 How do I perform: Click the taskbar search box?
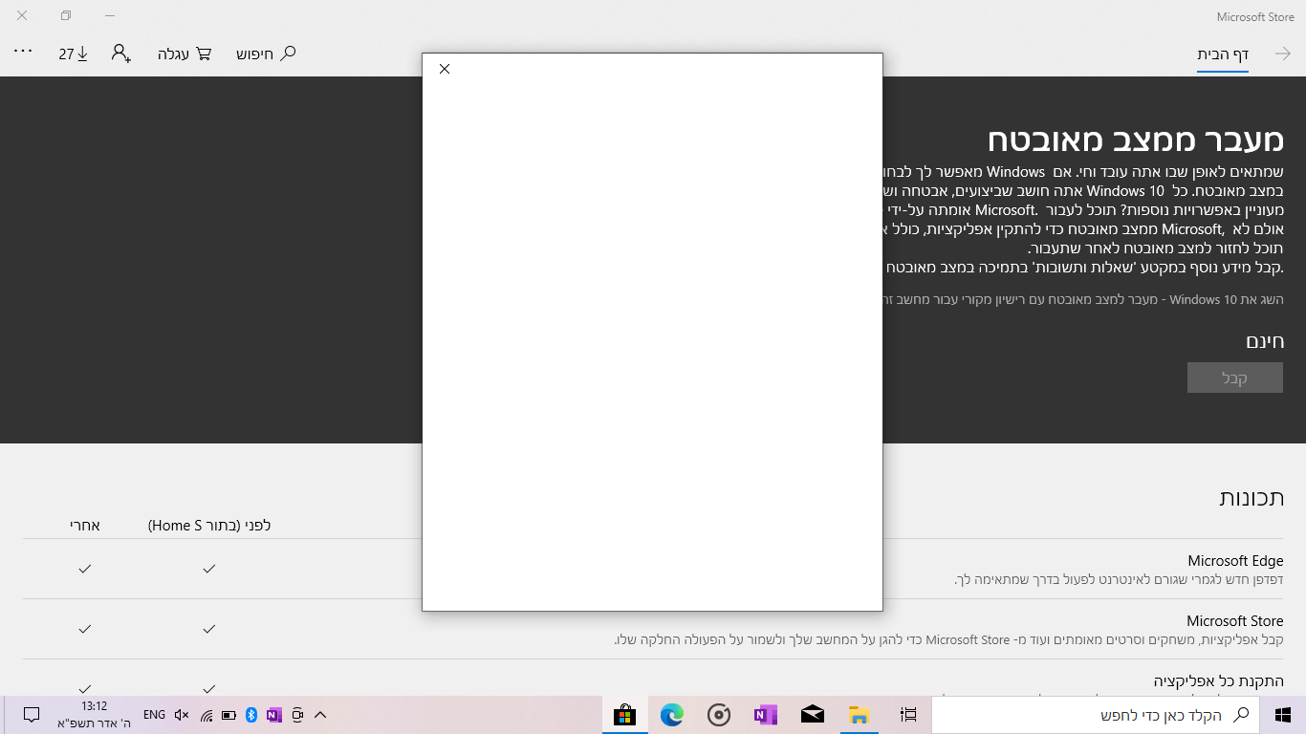pos(1097,715)
